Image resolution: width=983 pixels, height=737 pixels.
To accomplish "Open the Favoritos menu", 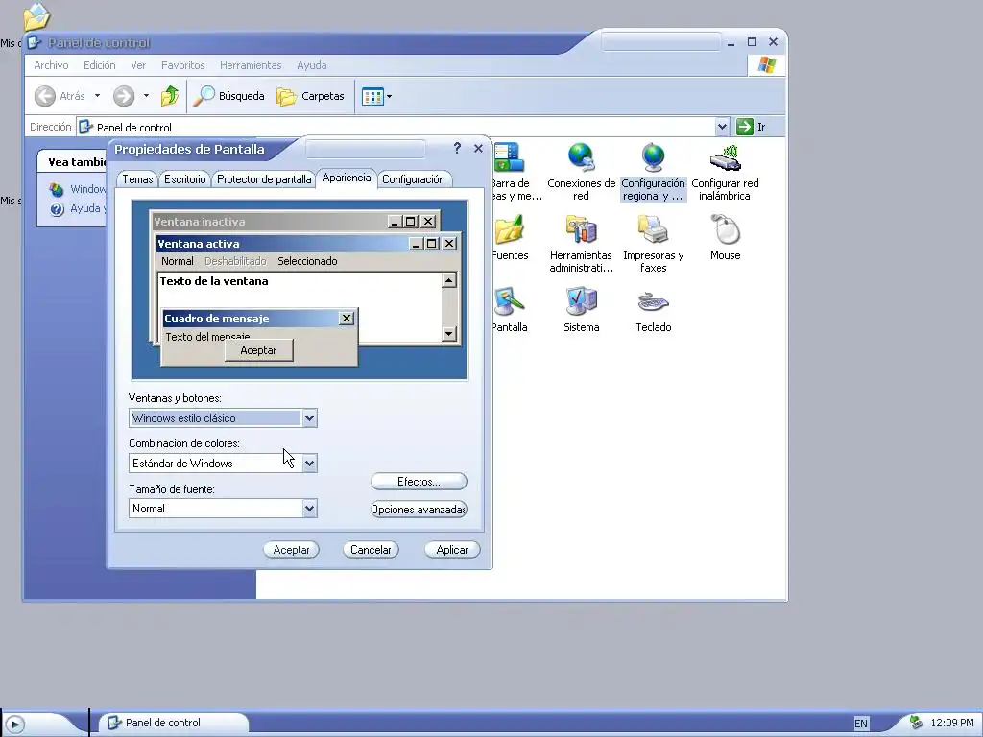I will point(183,65).
